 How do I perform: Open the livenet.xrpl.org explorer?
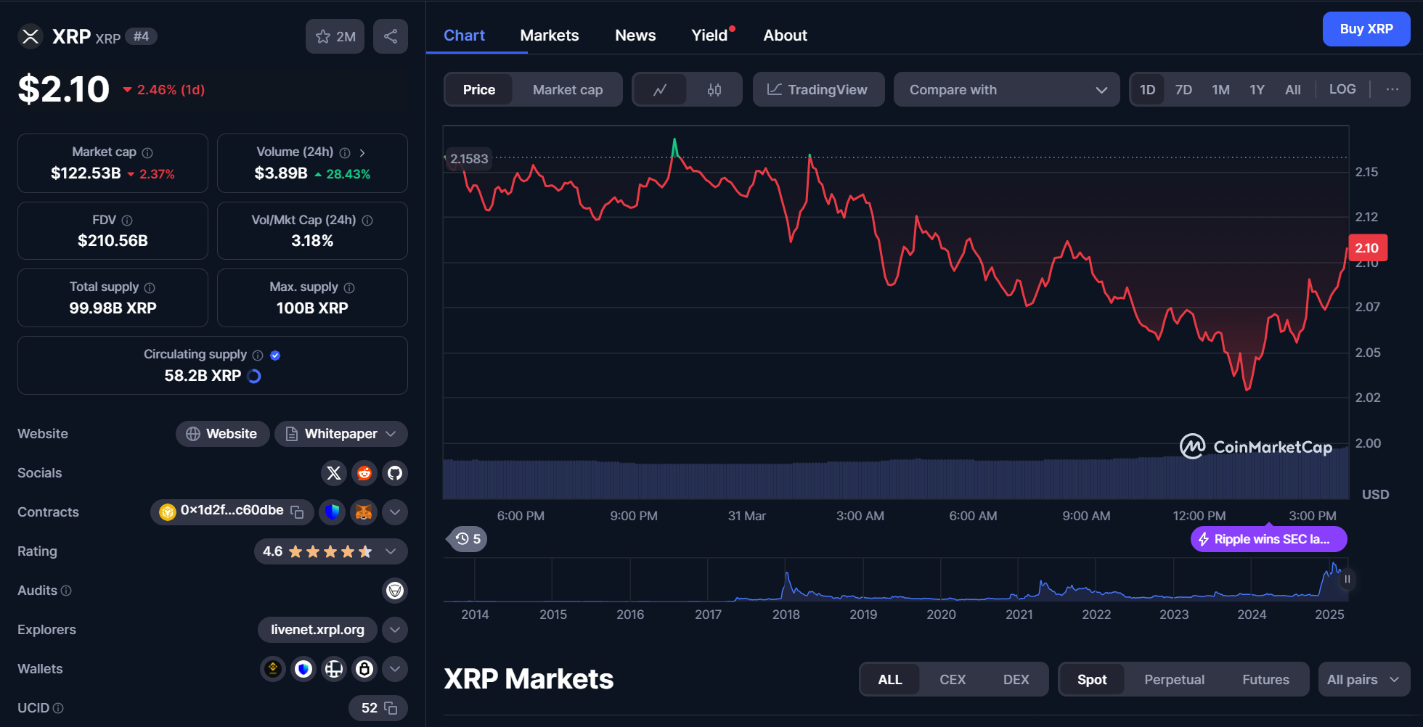pos(317,630)
